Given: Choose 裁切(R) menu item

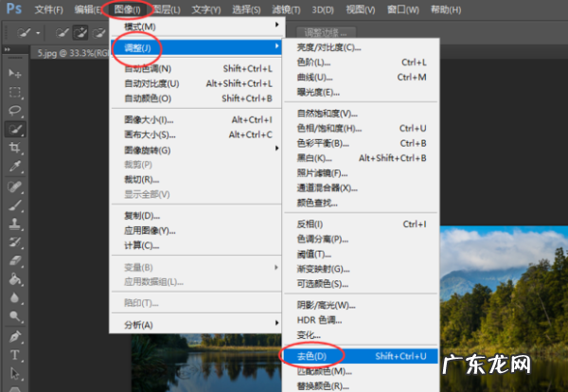Looking at the screenshot, I should (x=196, y=179).
